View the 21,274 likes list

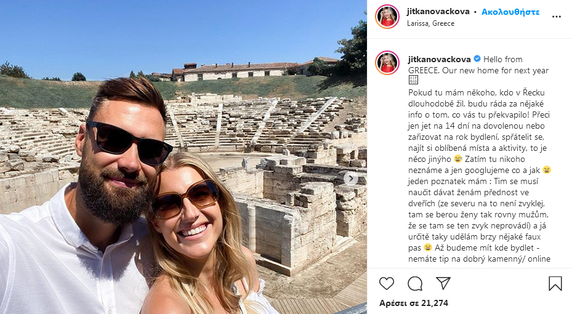[x=414, y=303]
